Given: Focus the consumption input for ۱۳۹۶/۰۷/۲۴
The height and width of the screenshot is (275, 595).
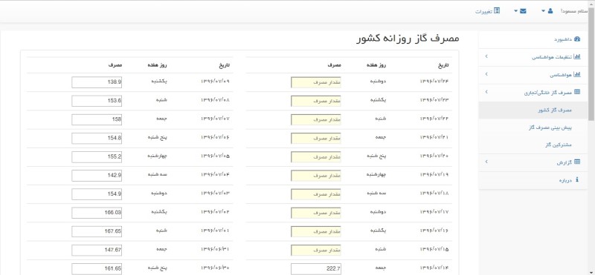Looking at the screenshot, I should (315, 82).
